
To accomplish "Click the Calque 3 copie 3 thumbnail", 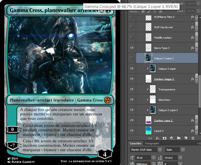I will [148, 58].
